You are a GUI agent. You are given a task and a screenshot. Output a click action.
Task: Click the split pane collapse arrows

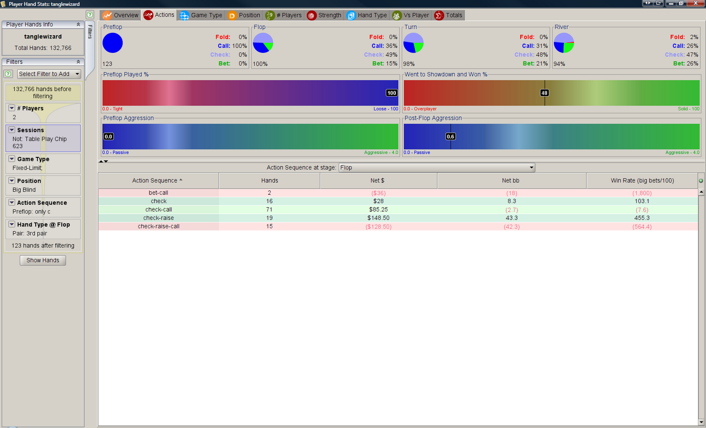104,161
